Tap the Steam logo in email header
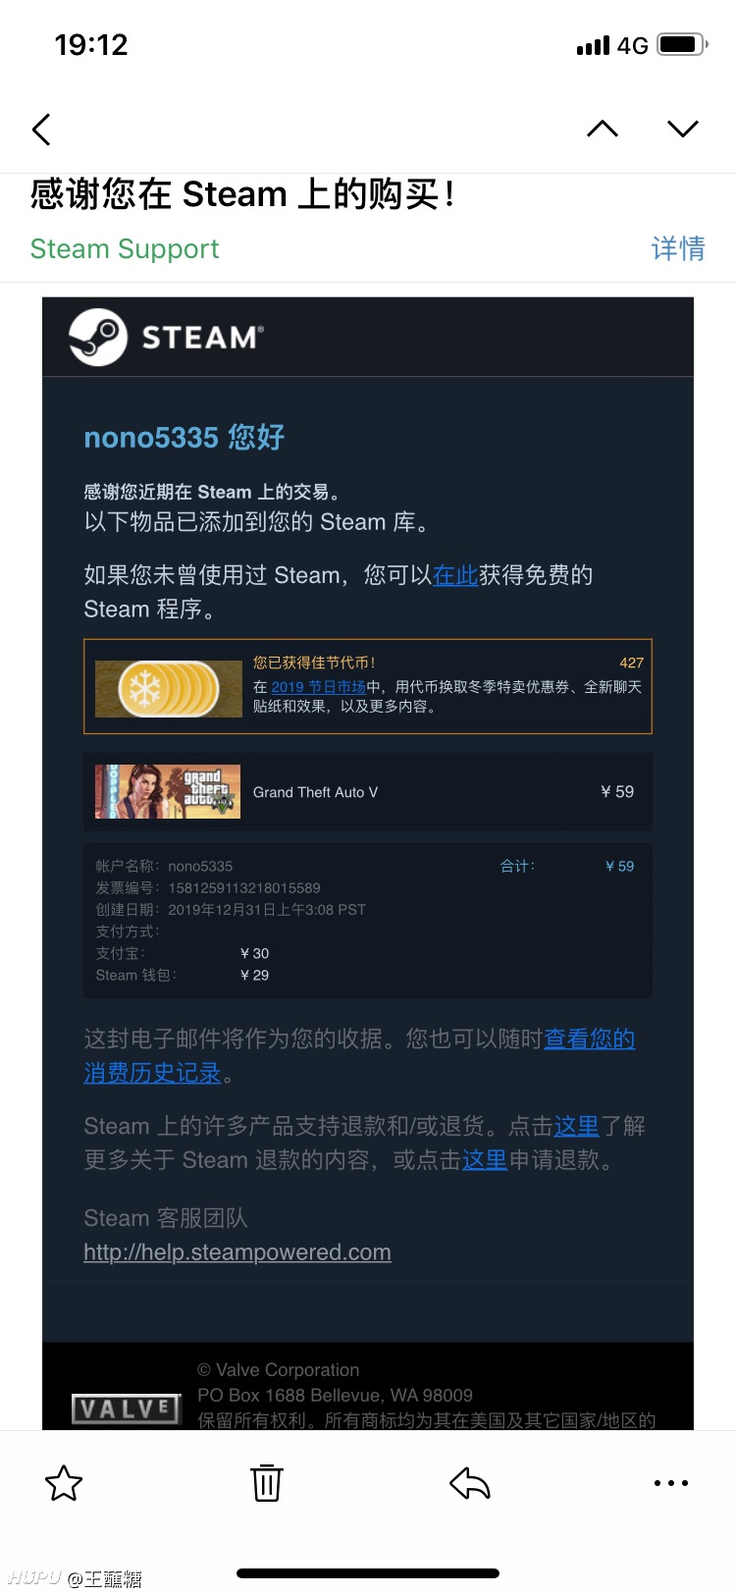This screenshot has height=1594, width=736. click(x=167, y=338)
